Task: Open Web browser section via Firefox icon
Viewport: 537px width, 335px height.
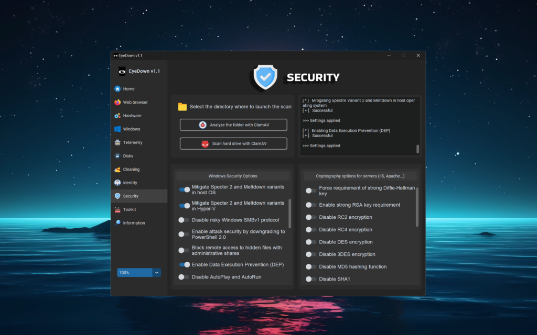Action: point(117,103)
